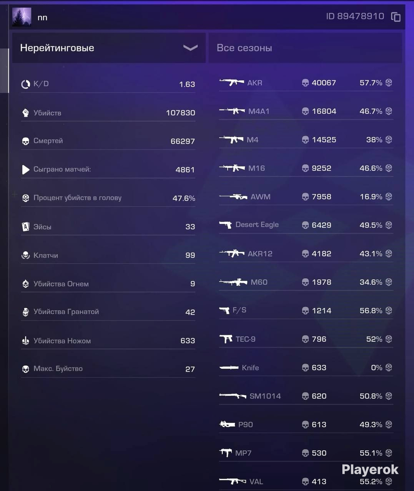Click the Desert Eagle pistol icon

[226, 225]
